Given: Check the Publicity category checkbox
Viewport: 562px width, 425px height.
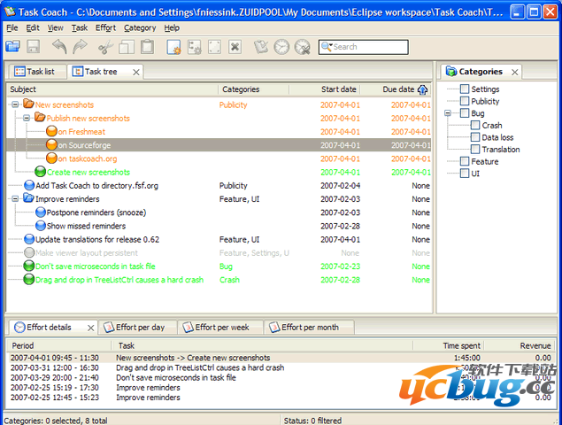Looking at the screenshot, I should click(x=465, y=102).
